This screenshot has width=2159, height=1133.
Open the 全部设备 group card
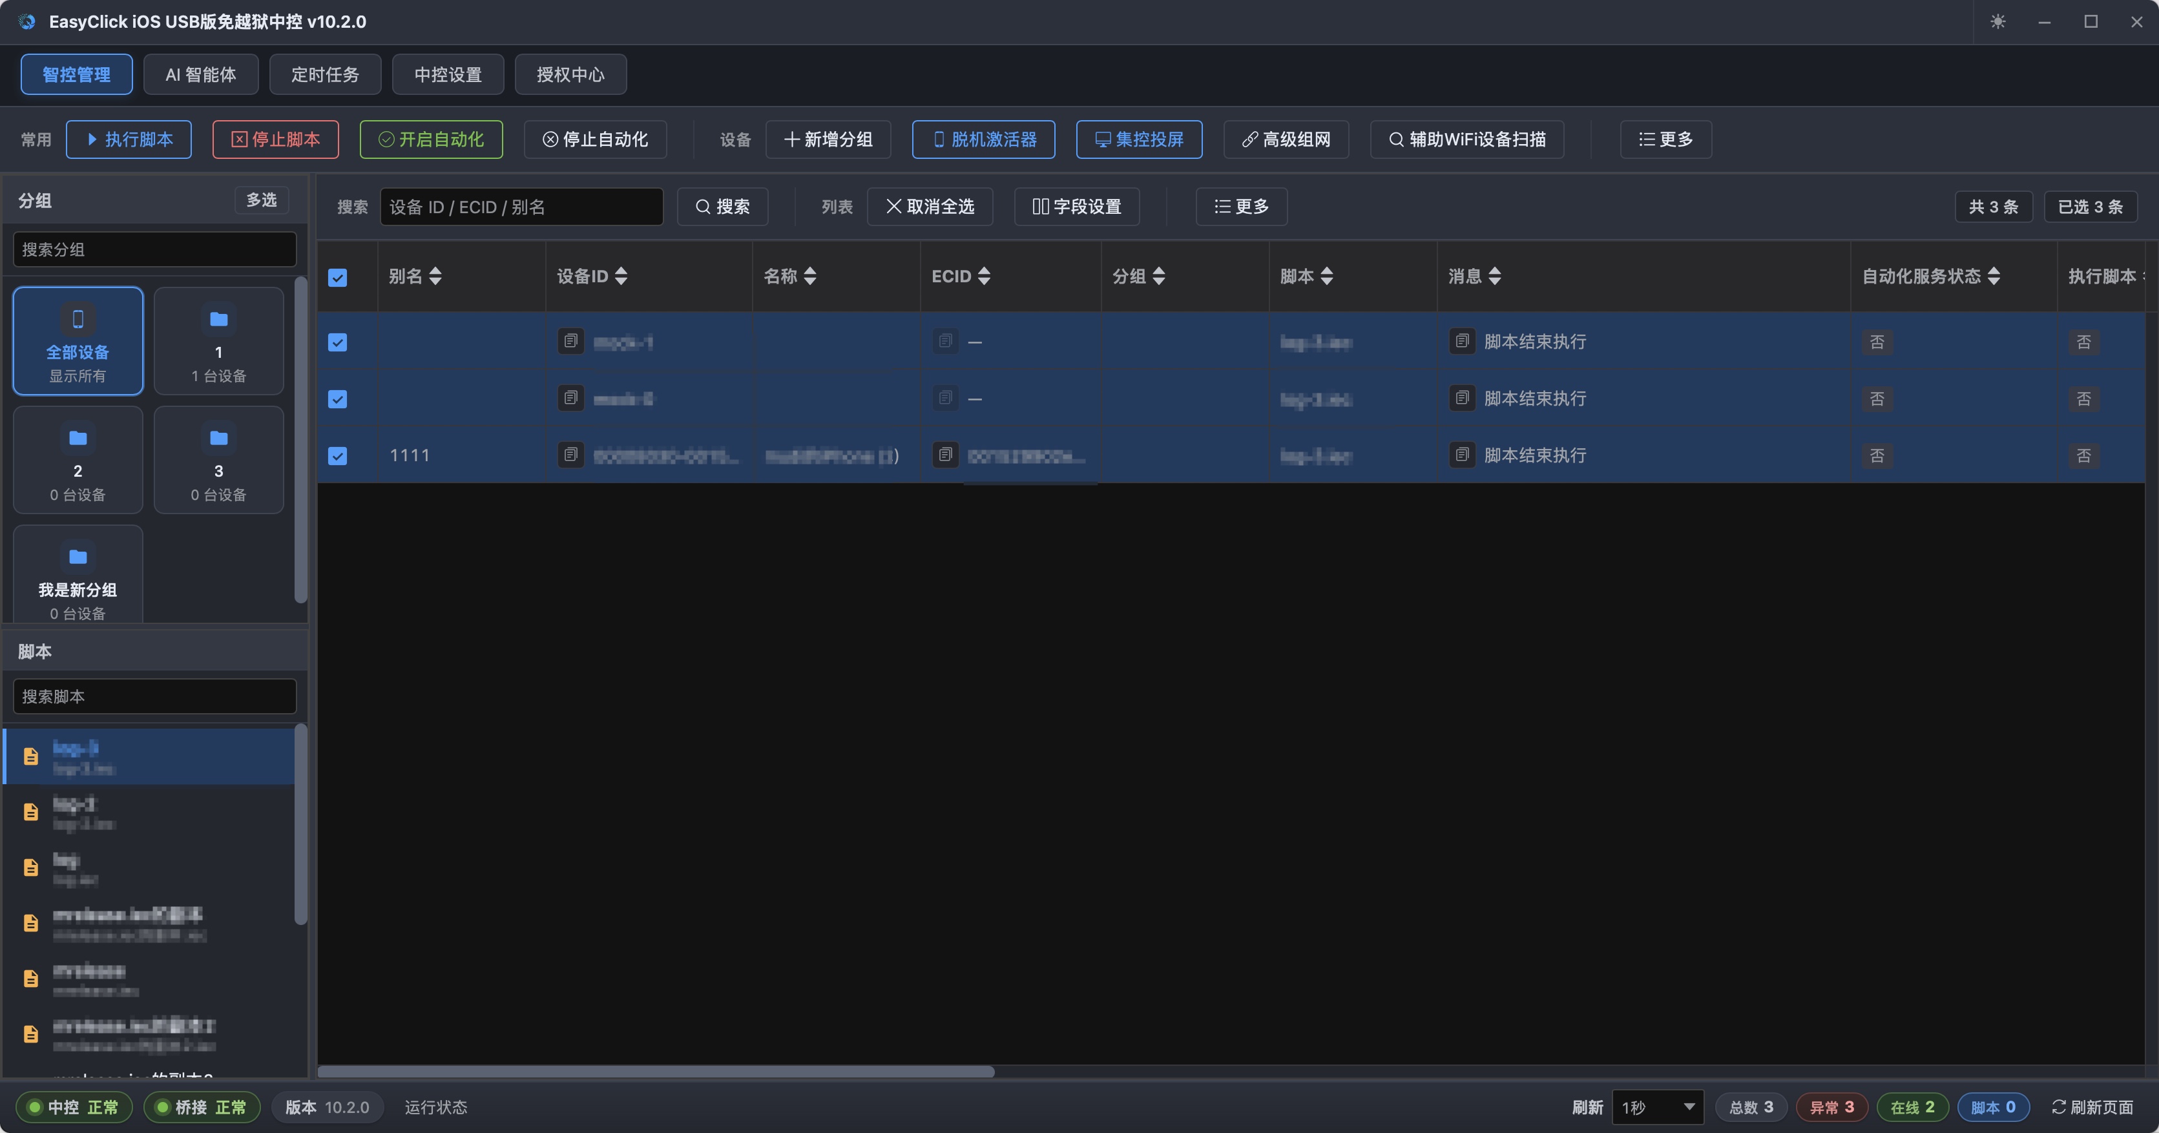click(x=78, y=341)
